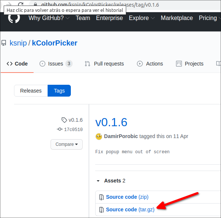
Task: Click the Issues circle icon
Action: pos(42,64)
